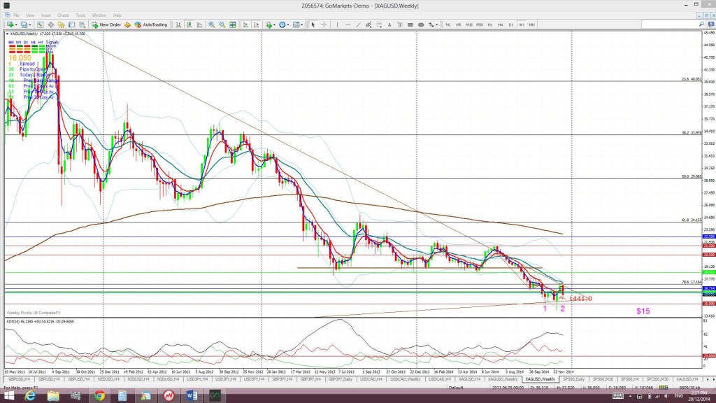Select the text label tool
716x403 pixels.
pos(399,24)
